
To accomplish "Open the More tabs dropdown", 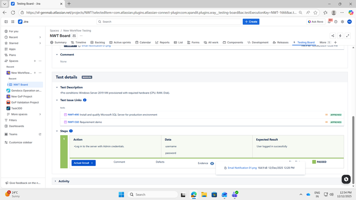I will tap(325, 42).
